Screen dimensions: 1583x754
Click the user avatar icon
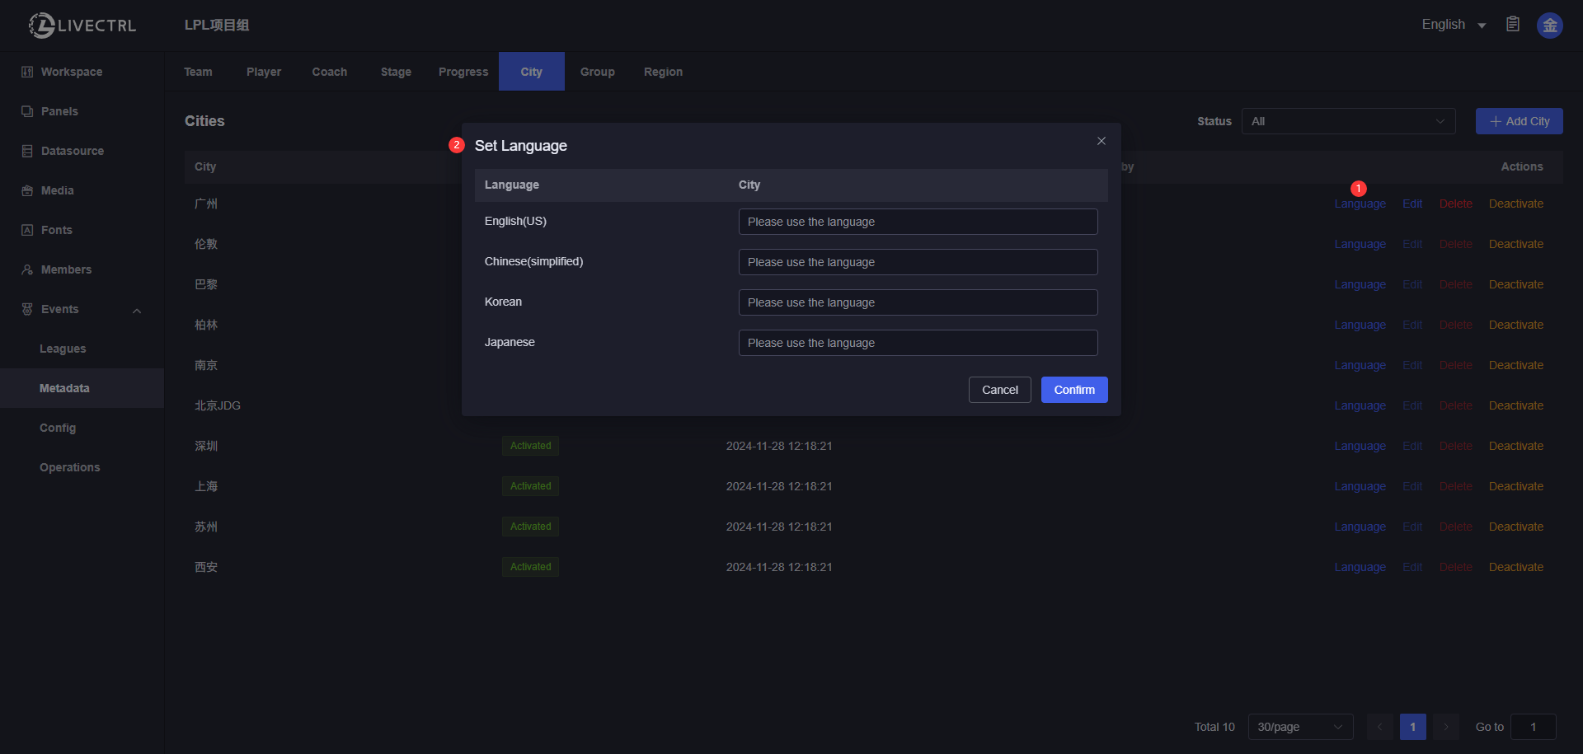1549,26
